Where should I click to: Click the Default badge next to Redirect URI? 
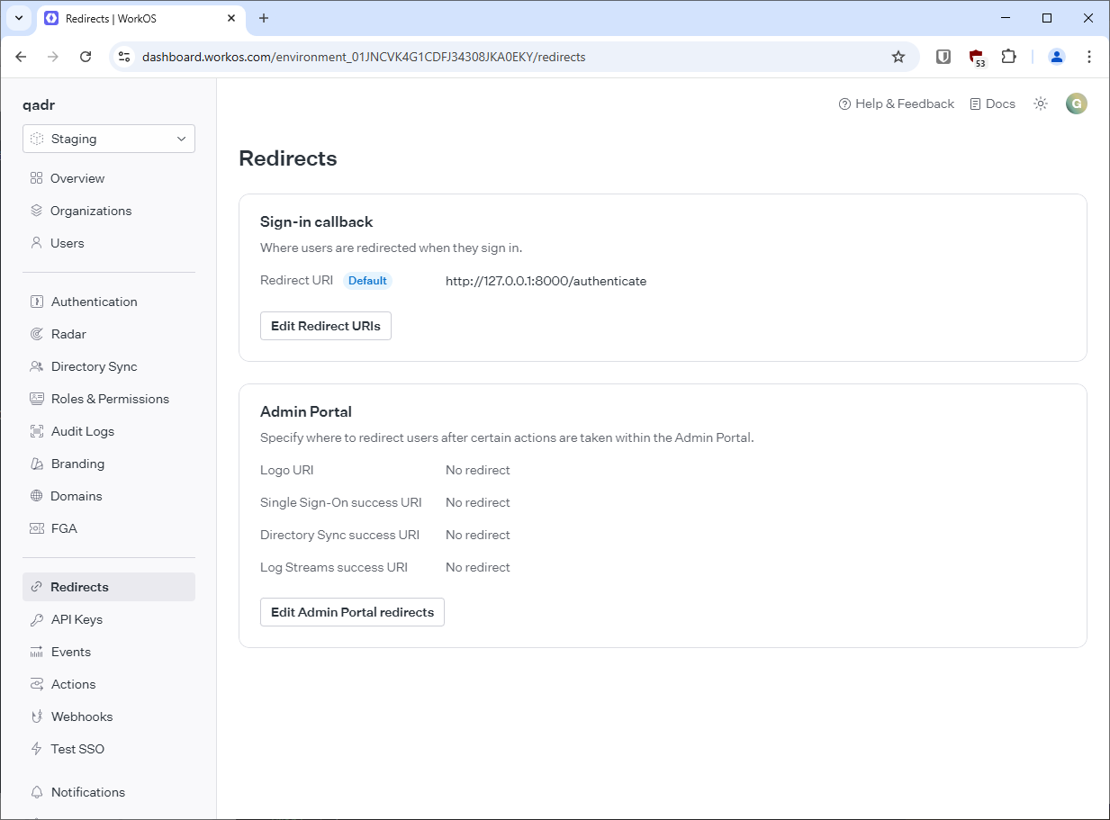tap(367, 280)
